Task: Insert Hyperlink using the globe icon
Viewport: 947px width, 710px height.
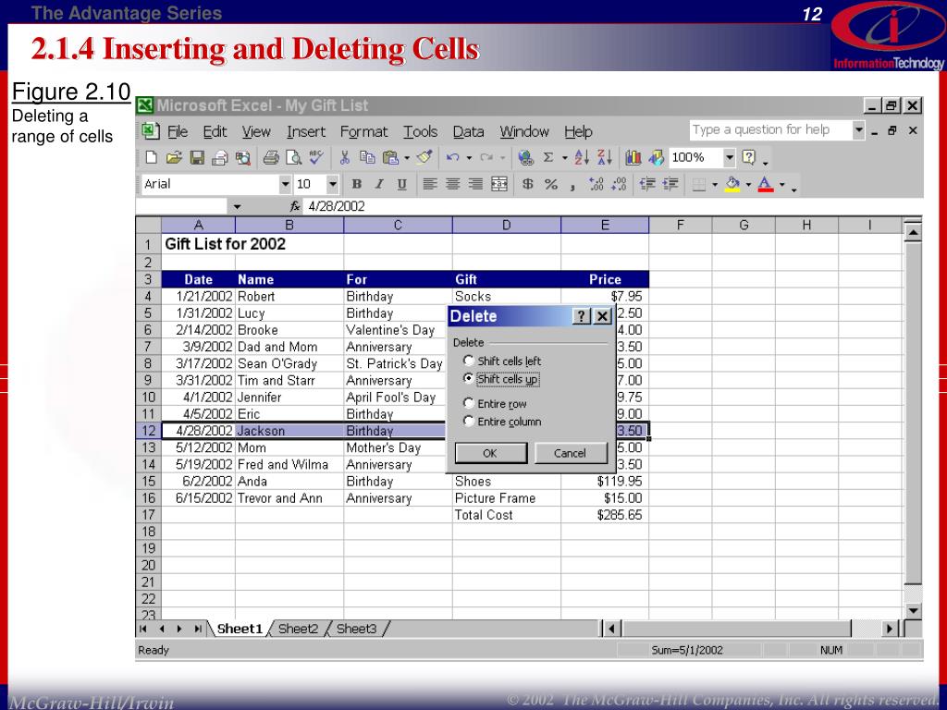Action: tap(525, 157)
